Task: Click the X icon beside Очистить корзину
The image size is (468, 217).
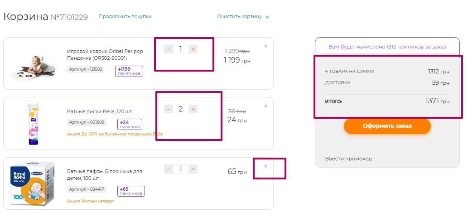Action: [267, 17]
